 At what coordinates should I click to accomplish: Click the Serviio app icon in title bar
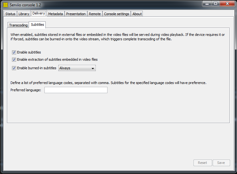5,5
